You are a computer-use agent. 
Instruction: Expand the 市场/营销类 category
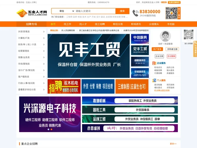coord(31,64)
